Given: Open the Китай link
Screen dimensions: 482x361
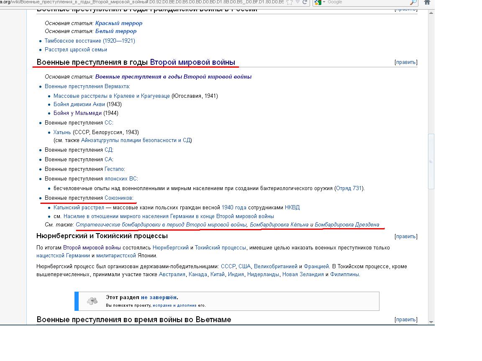Looking at the screenshot, I should point(217,274).
